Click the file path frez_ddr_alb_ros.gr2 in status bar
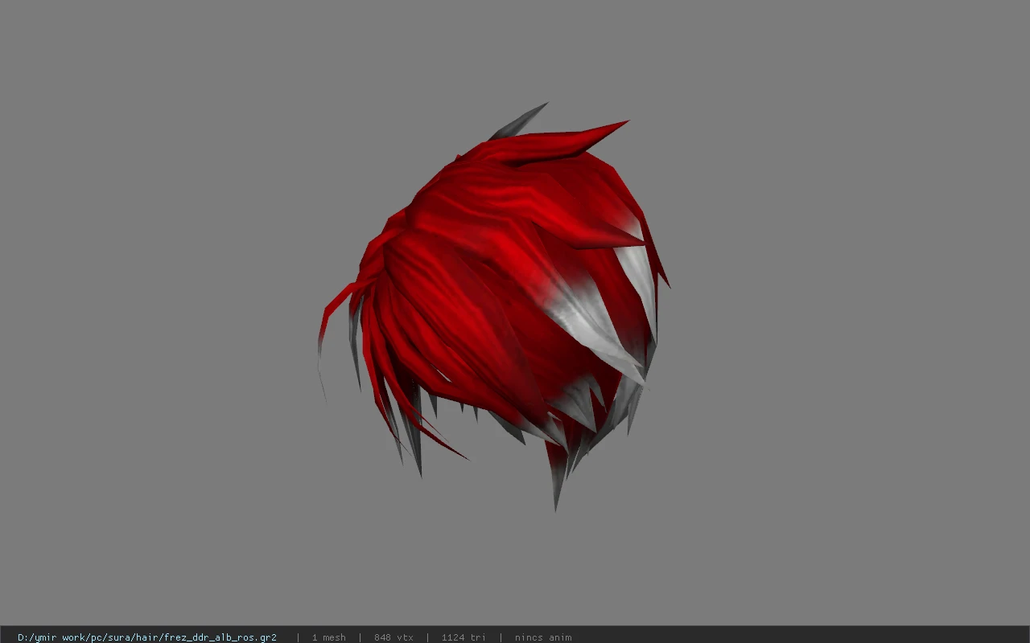The width and height of the screenshot is (1030, 643). (147, 637)
